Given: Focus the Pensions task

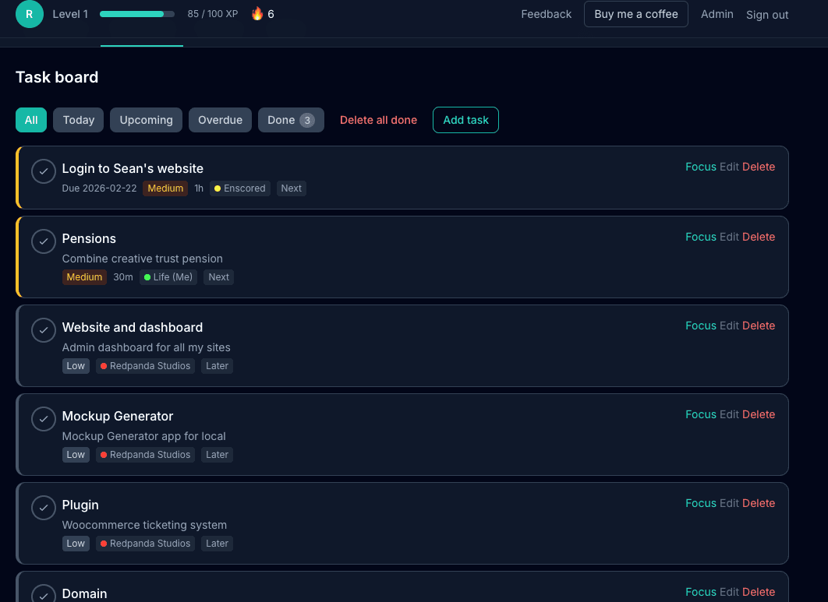Looking at the screenshot, I should (x=700, y=237).
